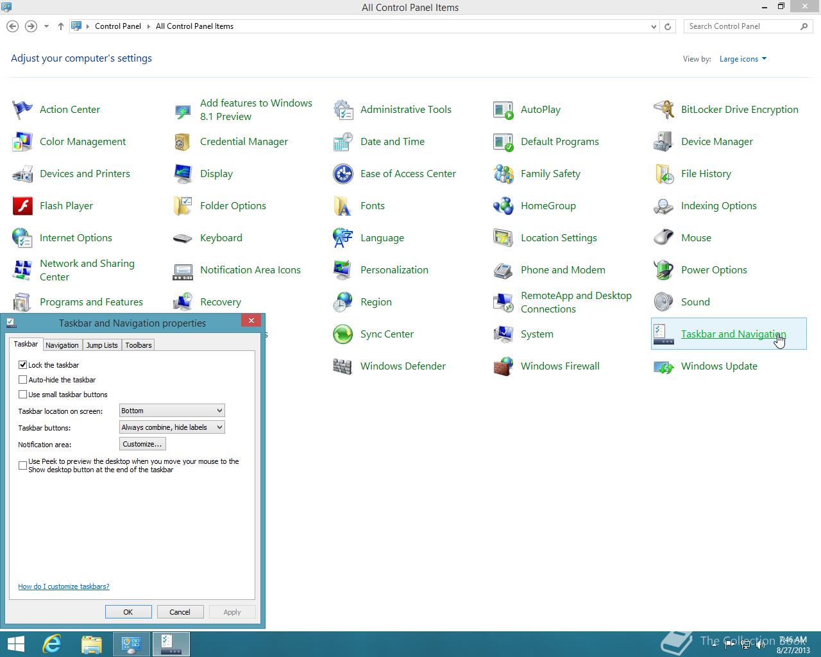Open the Display icon
This screenshot has height=657, width=821.
183,174
